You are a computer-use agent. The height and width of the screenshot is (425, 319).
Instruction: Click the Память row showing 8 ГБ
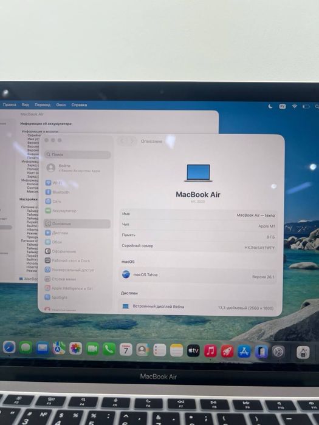[x=198, y=236]
